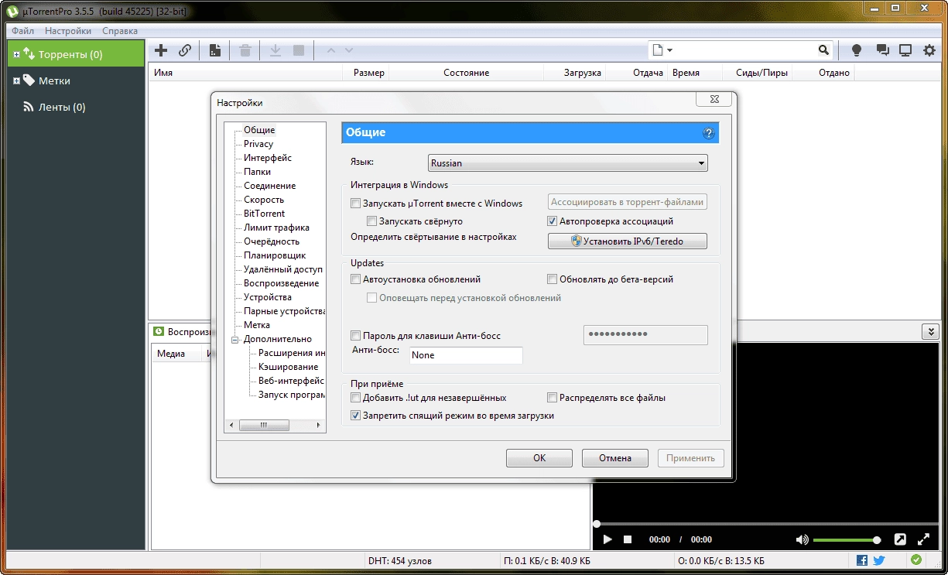Click the Stop torrent square toolbar icon
Viewport: 948px width, 575px height.
tap(299, 50)
